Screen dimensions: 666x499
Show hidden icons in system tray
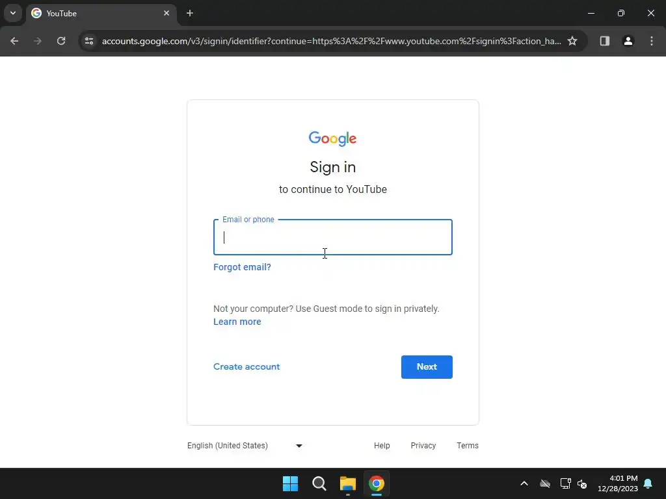[524, 483]
